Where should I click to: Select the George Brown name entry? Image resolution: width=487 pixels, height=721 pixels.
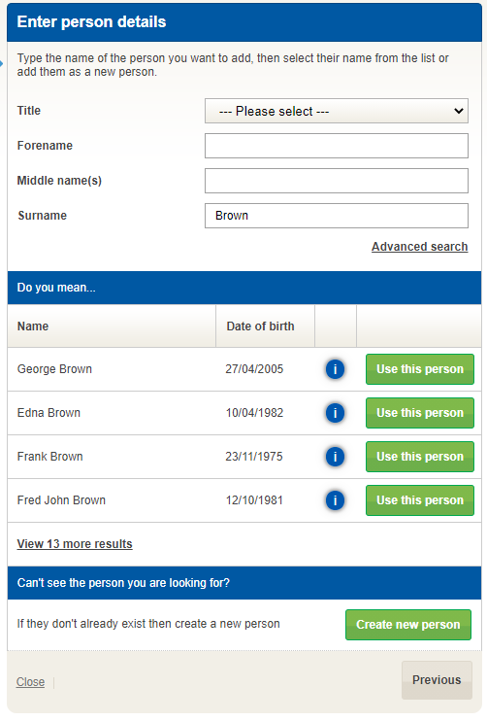[54, 369]
